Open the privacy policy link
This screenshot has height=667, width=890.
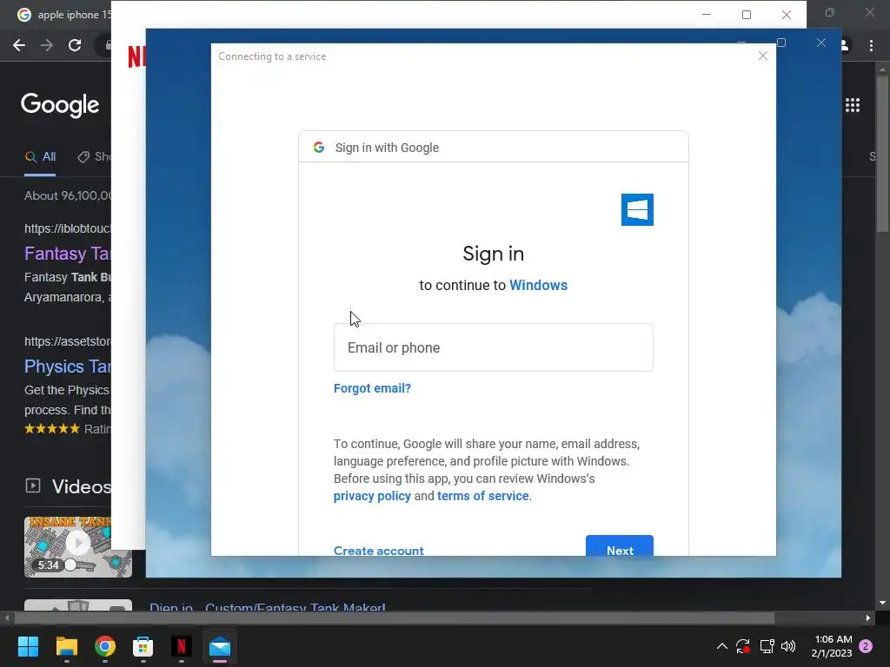pos(372,496)
